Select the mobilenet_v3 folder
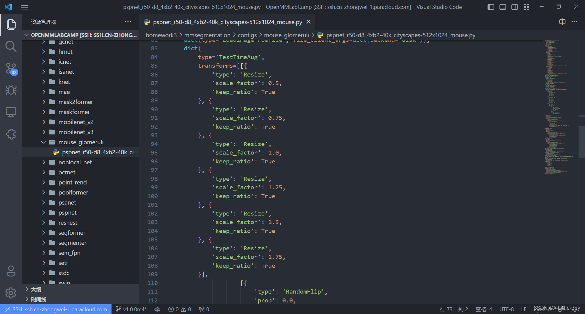Viewport: 585px width, 314px height. click(x=80, y=132)
